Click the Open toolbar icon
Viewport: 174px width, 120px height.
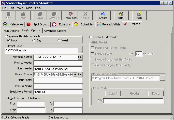click(23, 16)
